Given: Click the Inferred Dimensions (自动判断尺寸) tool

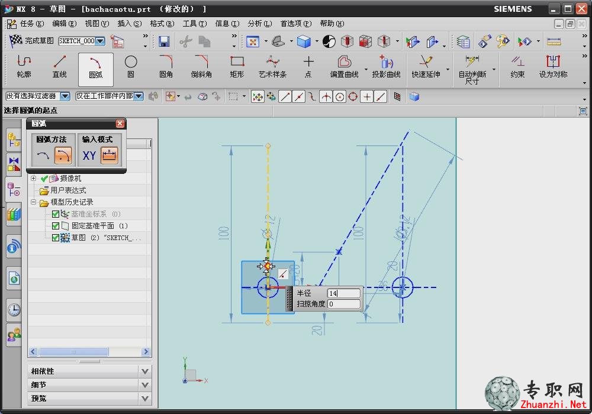Looking at the screenshot, I should coord(472,69).
